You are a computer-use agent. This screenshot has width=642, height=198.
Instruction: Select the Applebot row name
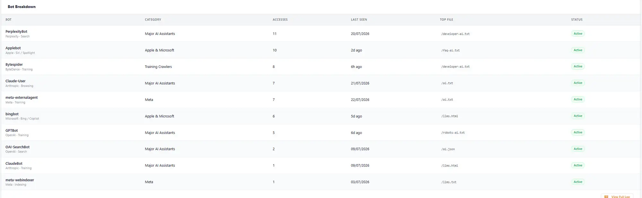pos(13,48)
